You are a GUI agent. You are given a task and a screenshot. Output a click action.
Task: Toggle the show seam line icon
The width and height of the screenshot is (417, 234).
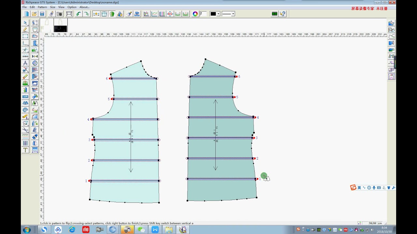(x=96, y=14)
